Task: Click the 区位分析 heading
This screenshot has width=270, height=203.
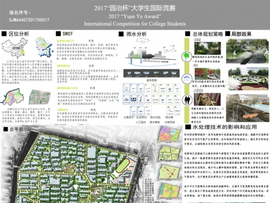Action: (x=19, y=34)
